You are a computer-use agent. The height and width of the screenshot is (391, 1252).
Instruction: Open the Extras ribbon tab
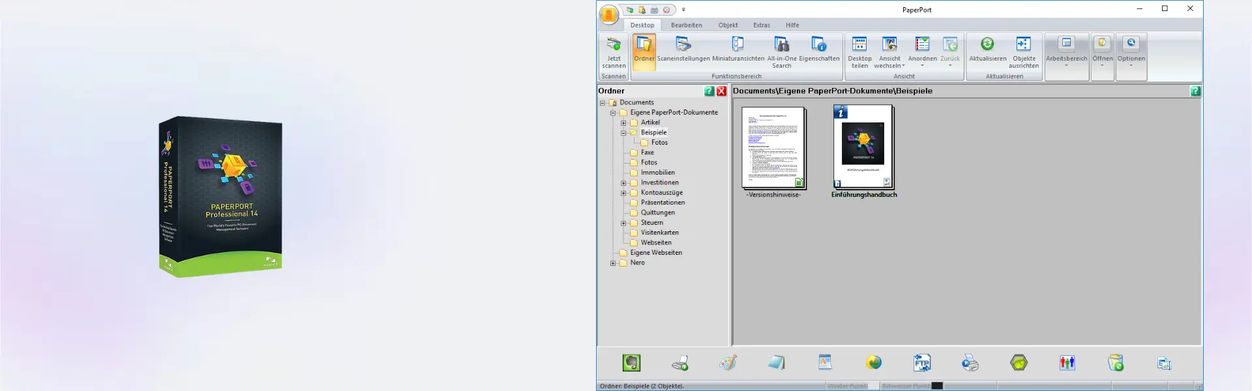pos(762,25)
